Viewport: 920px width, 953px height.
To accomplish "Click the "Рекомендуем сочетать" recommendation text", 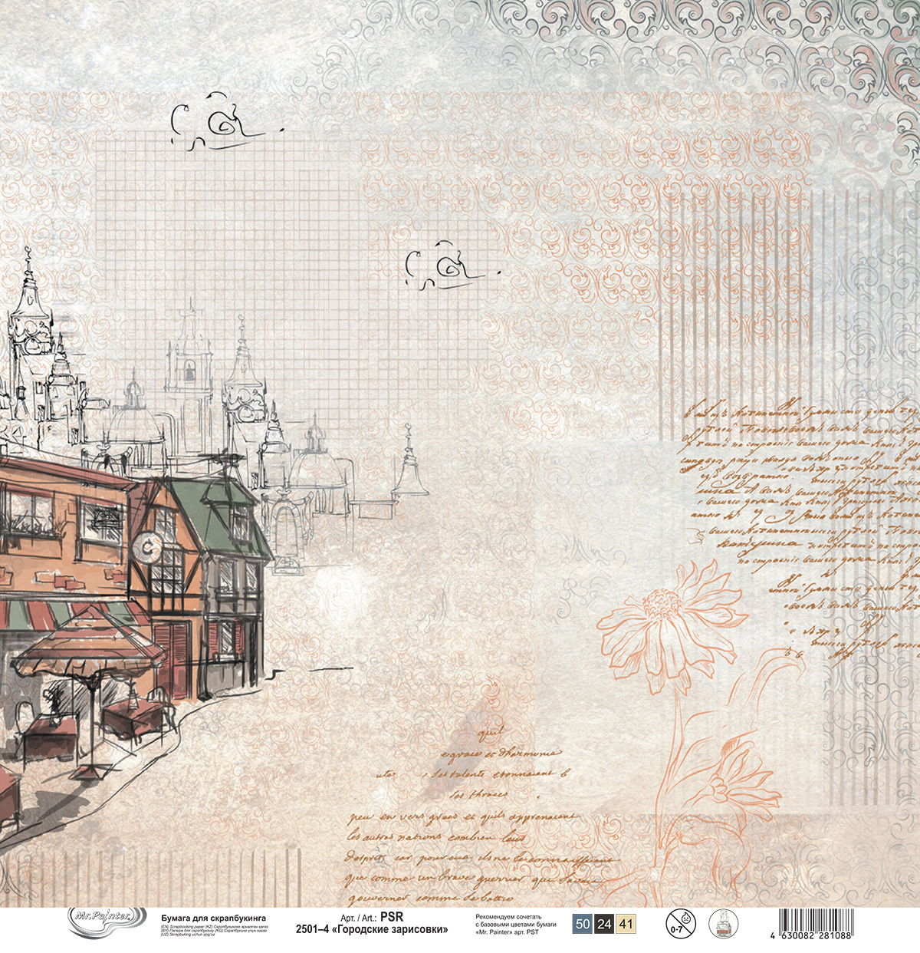I will tap(508, 917).
